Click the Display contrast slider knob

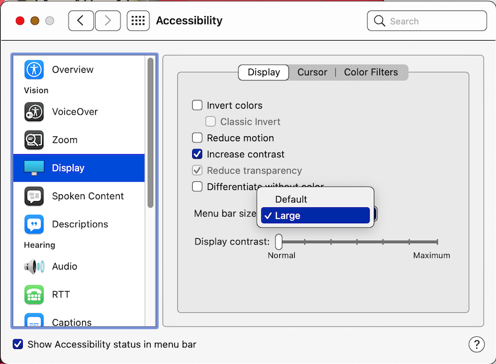click(279, 241)
